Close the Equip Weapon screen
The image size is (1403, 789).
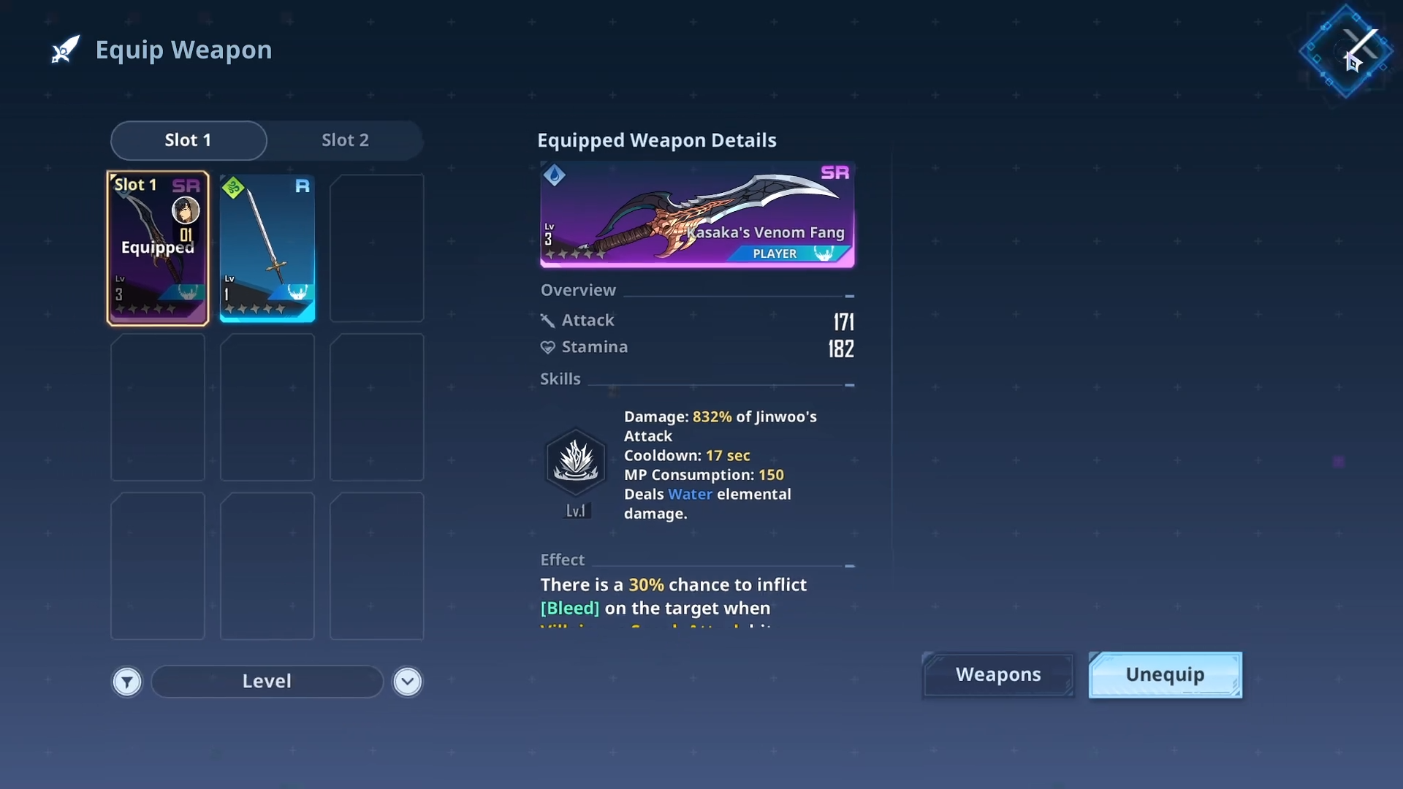[1346, 51]
